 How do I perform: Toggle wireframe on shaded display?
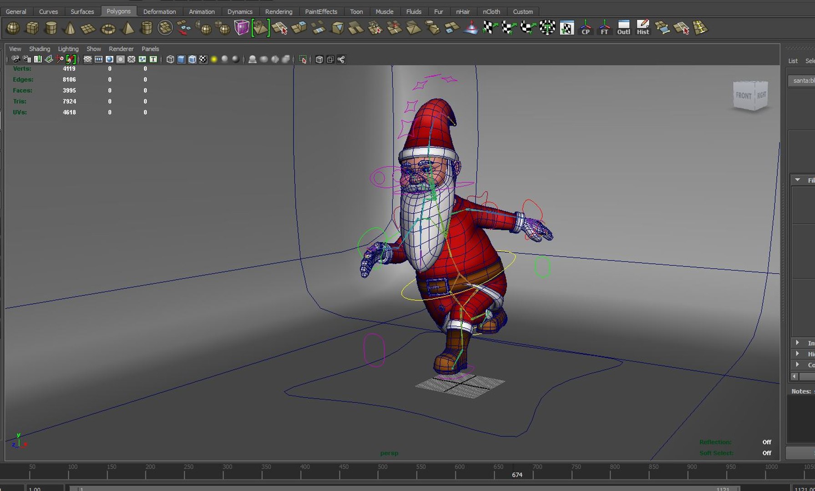(192, 60)
